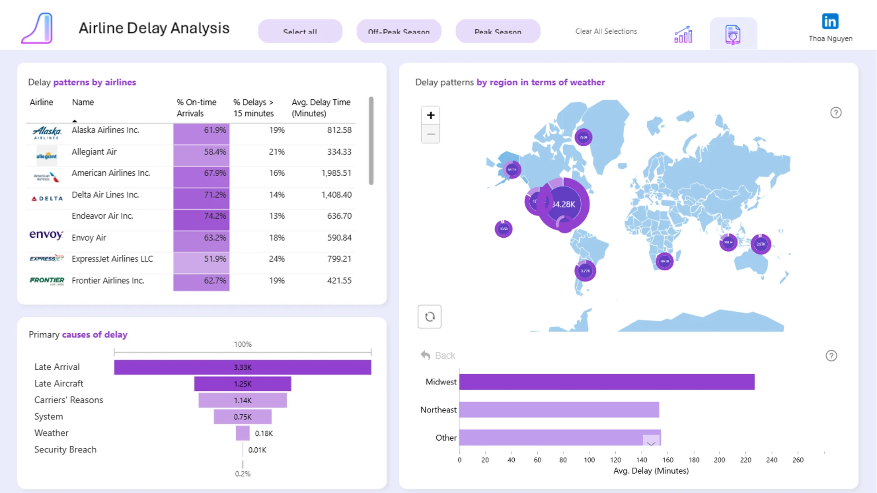
Task: Click the airline table scrollbar
Action: 371,141
